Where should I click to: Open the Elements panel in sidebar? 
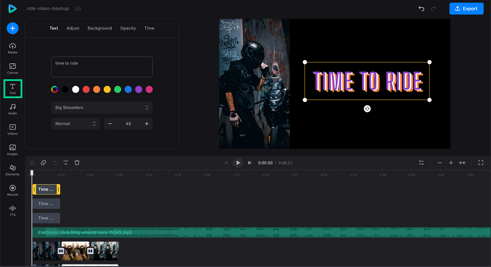click(12, 170)
